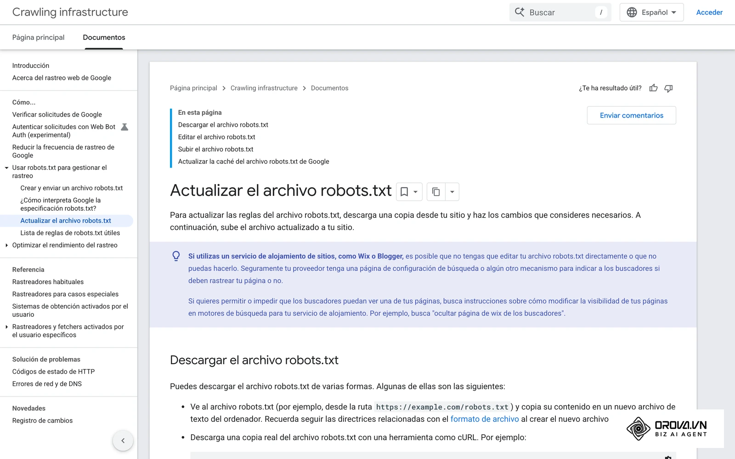Open 'Crear y enviar un archivo robots.txt'

click(72, 188)
